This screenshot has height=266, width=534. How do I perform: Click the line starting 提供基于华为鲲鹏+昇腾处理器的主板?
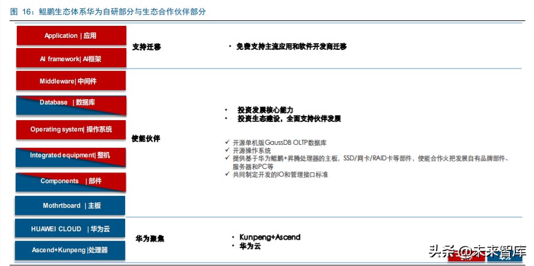pos(371,159)
